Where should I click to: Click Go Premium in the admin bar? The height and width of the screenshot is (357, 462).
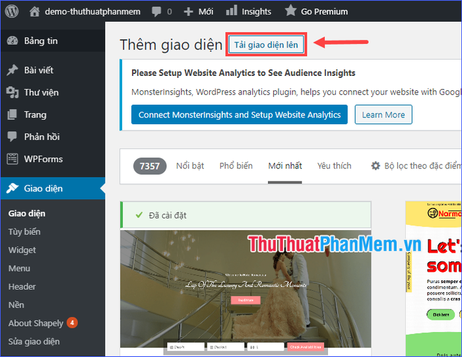pos(324,12)
